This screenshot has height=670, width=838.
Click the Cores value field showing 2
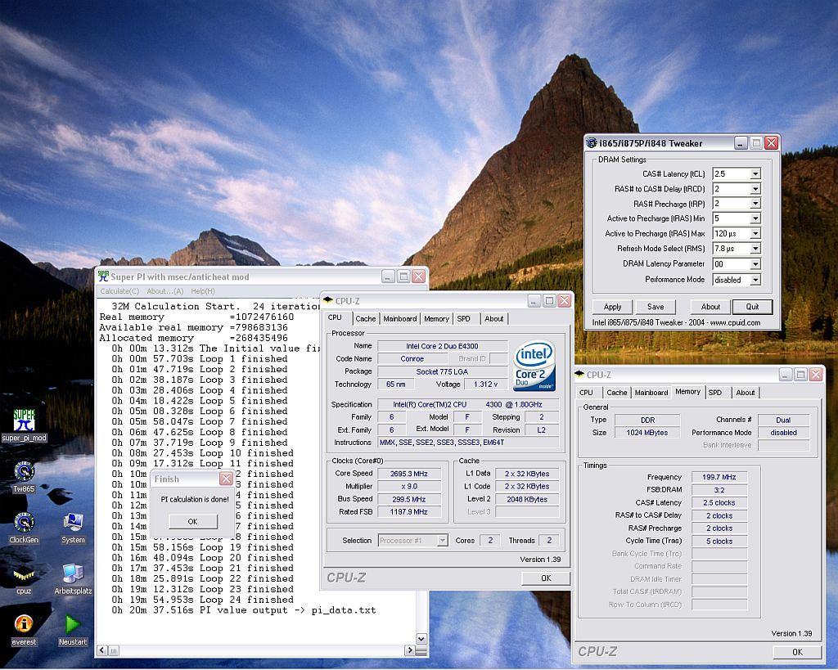click(x=490, y=541)
